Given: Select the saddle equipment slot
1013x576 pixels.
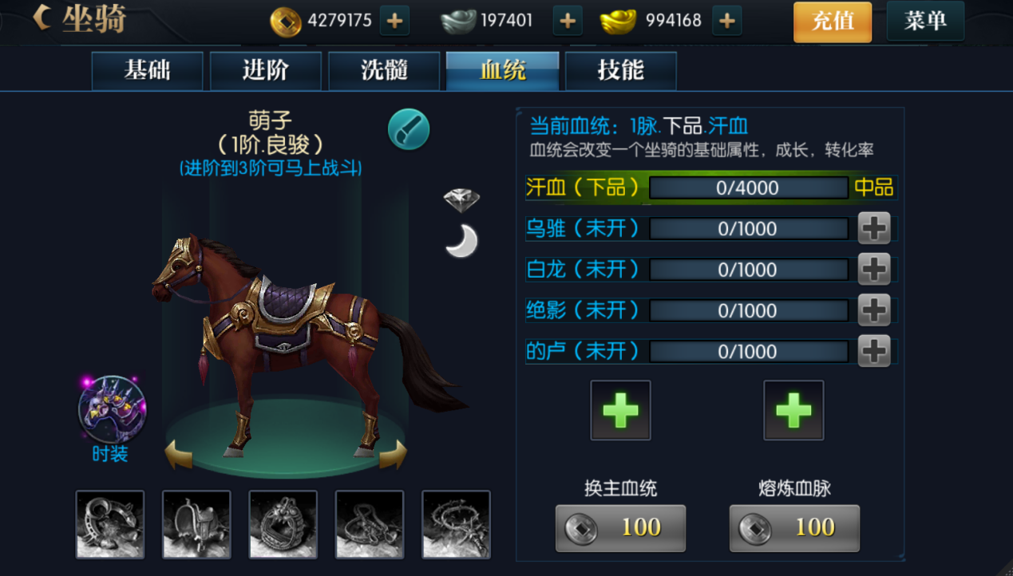Looking at the screenshot, I should (x=196, y=524).
